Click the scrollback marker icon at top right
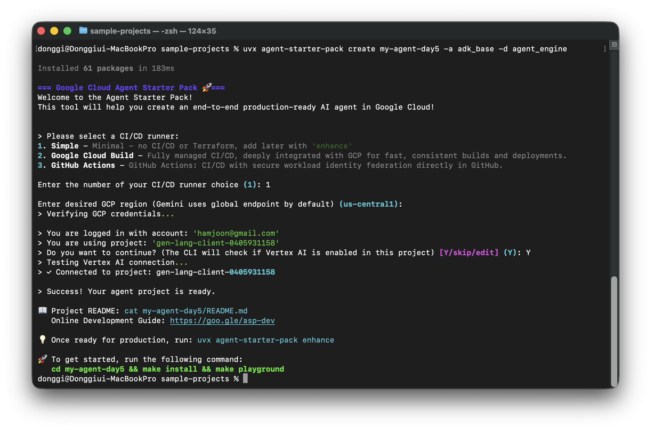This screenshot has width=651, height=431. click(614, 45)
